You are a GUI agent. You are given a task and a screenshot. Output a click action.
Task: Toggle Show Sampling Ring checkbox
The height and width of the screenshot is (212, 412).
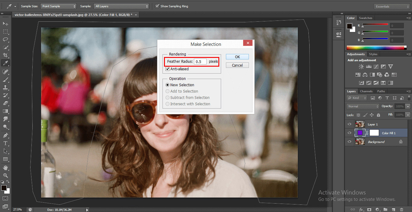[157, 6]
